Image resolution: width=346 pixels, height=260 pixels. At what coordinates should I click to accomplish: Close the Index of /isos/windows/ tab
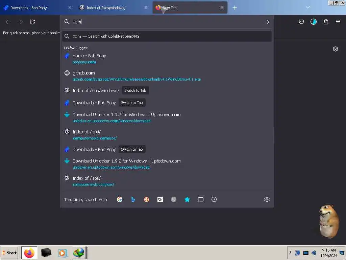pyautogui.click(x=146, y=8)
